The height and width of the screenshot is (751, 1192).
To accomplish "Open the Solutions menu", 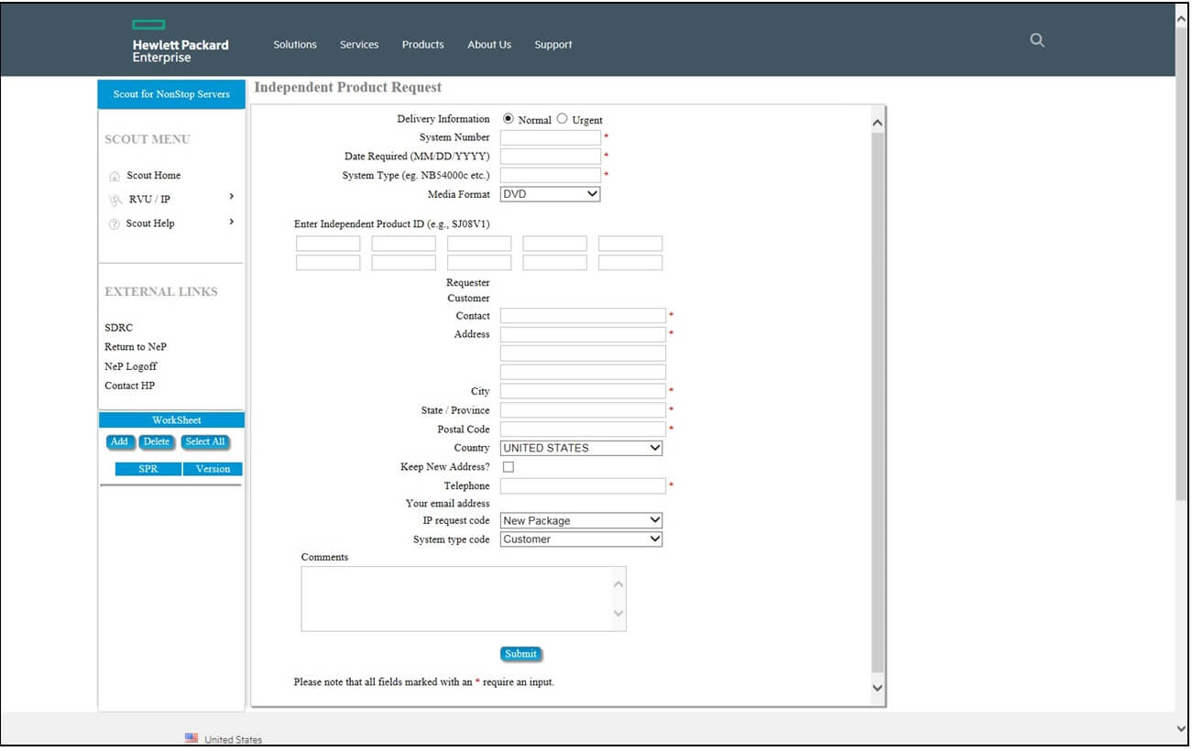I will 295,44.
